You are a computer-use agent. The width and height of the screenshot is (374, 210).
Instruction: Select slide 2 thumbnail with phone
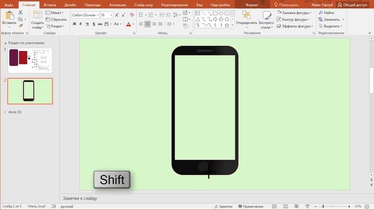30,91
